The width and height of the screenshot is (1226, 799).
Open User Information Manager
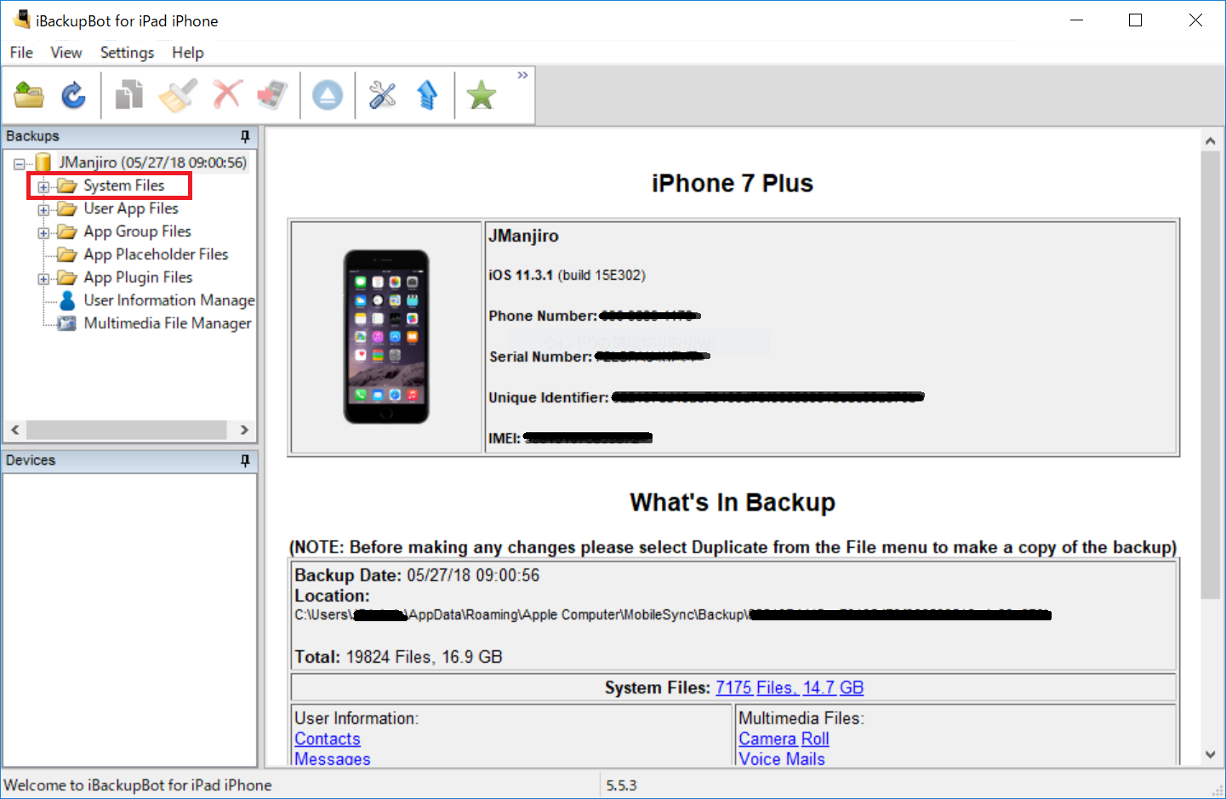click(169, 300)
